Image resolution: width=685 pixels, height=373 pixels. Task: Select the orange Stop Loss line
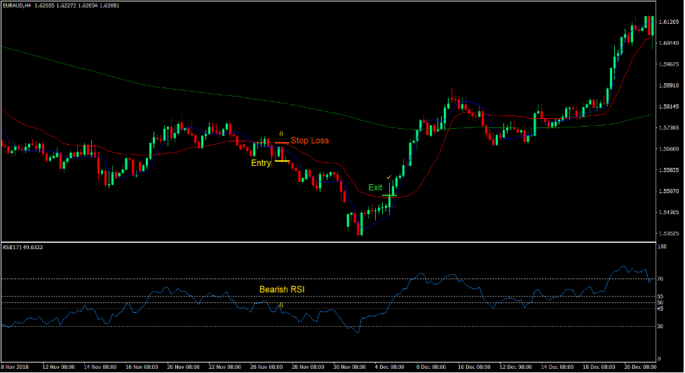point(281,143)
